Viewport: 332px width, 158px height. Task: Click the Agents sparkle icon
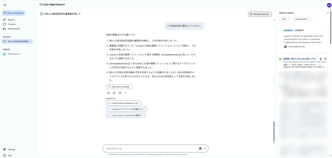[4, 20]
